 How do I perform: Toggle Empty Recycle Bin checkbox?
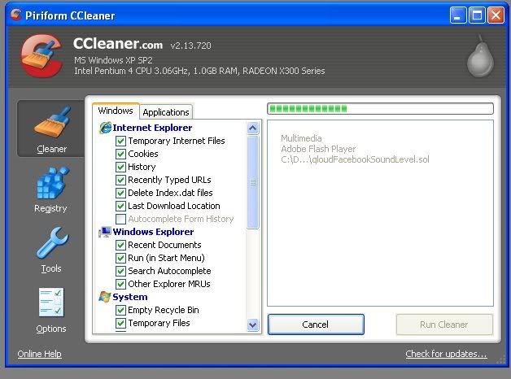click(120, 310)
